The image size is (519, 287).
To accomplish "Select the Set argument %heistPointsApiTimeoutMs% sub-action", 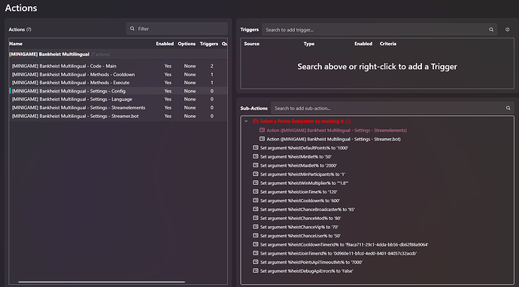I will coord(311,262).
